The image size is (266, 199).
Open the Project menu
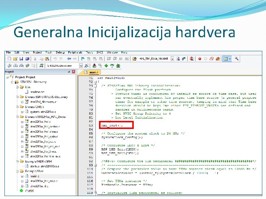pyautogui.click(x=37, y=52)
